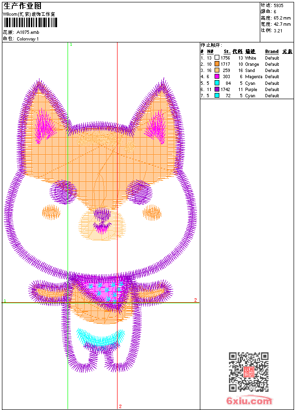Open the 6xiu.com watermark link
The image size is (295, 410).
click(249, 401)
